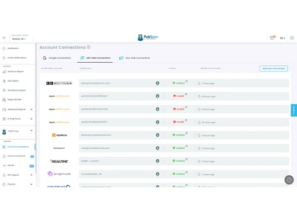Click the 33across logo
Image resolution: width=297 pixels, height=222 pixels.
(x=59, y=83)
